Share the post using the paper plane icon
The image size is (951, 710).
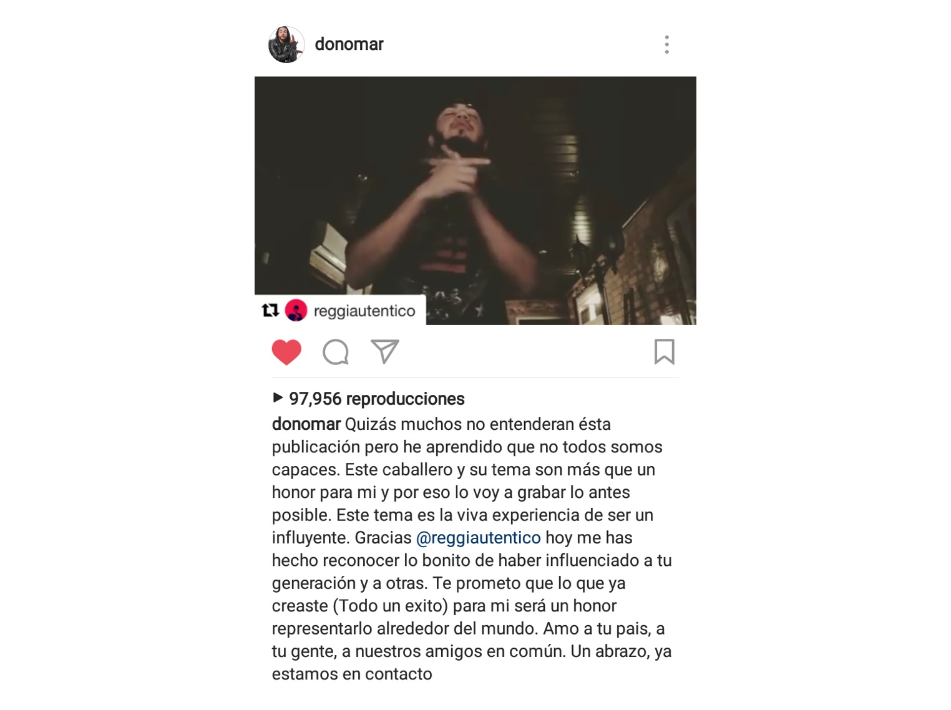[385, 352]
